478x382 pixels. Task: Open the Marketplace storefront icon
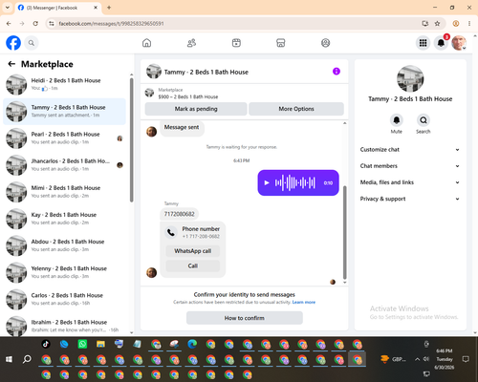(x=281, y=43)
